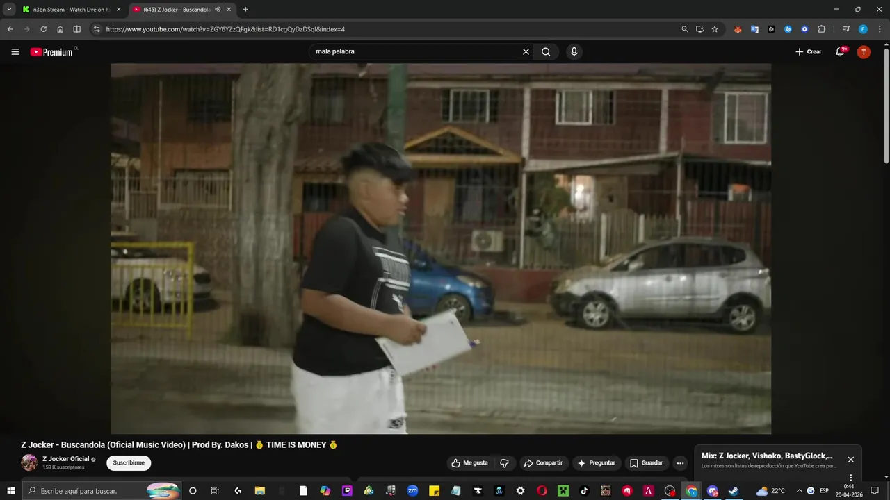Open Z Jocker Oficial channel avatar

coord(29,462)
